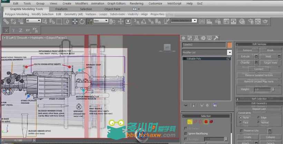Expand the Soft Selection rollout
This screenshot has height=144, width=283.
(259, 99)
